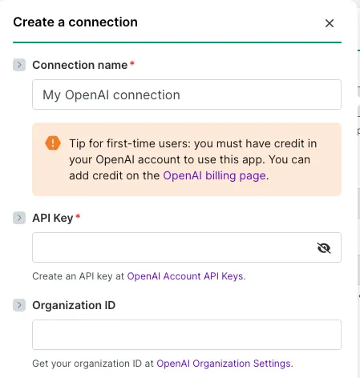The image size is (360, 378).
Task: Close the Create a connection dialog
Action: click(330, 23)
